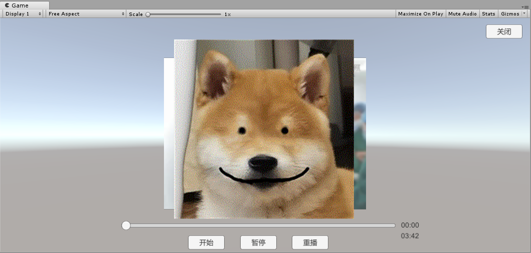
Task: Click the 关闭 button
Action: click(504, 32)
